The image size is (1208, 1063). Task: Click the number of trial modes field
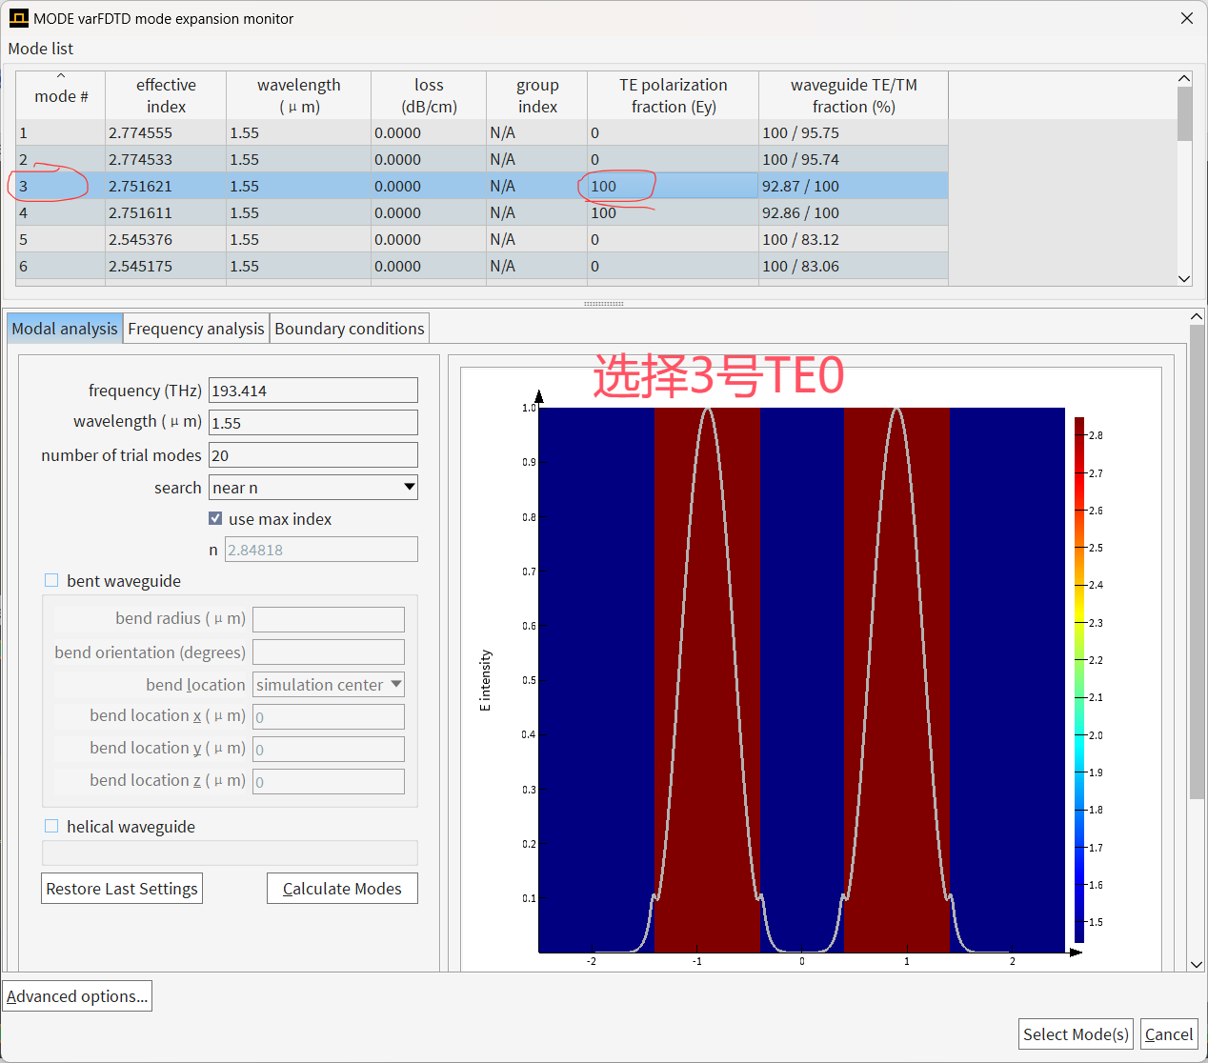(313, 455)
